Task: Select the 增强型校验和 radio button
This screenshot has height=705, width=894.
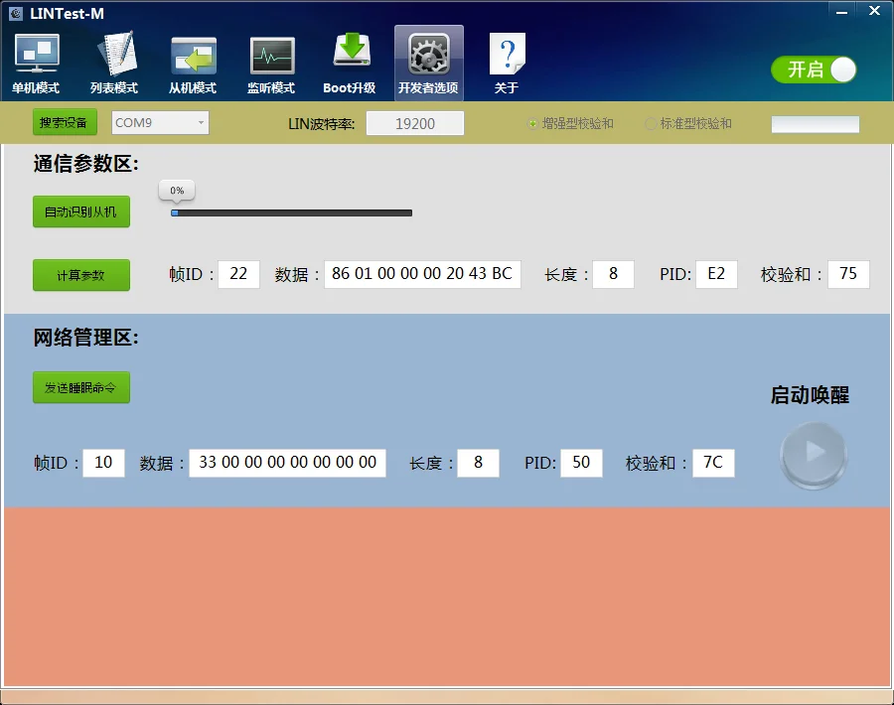Action: [532, 124]
